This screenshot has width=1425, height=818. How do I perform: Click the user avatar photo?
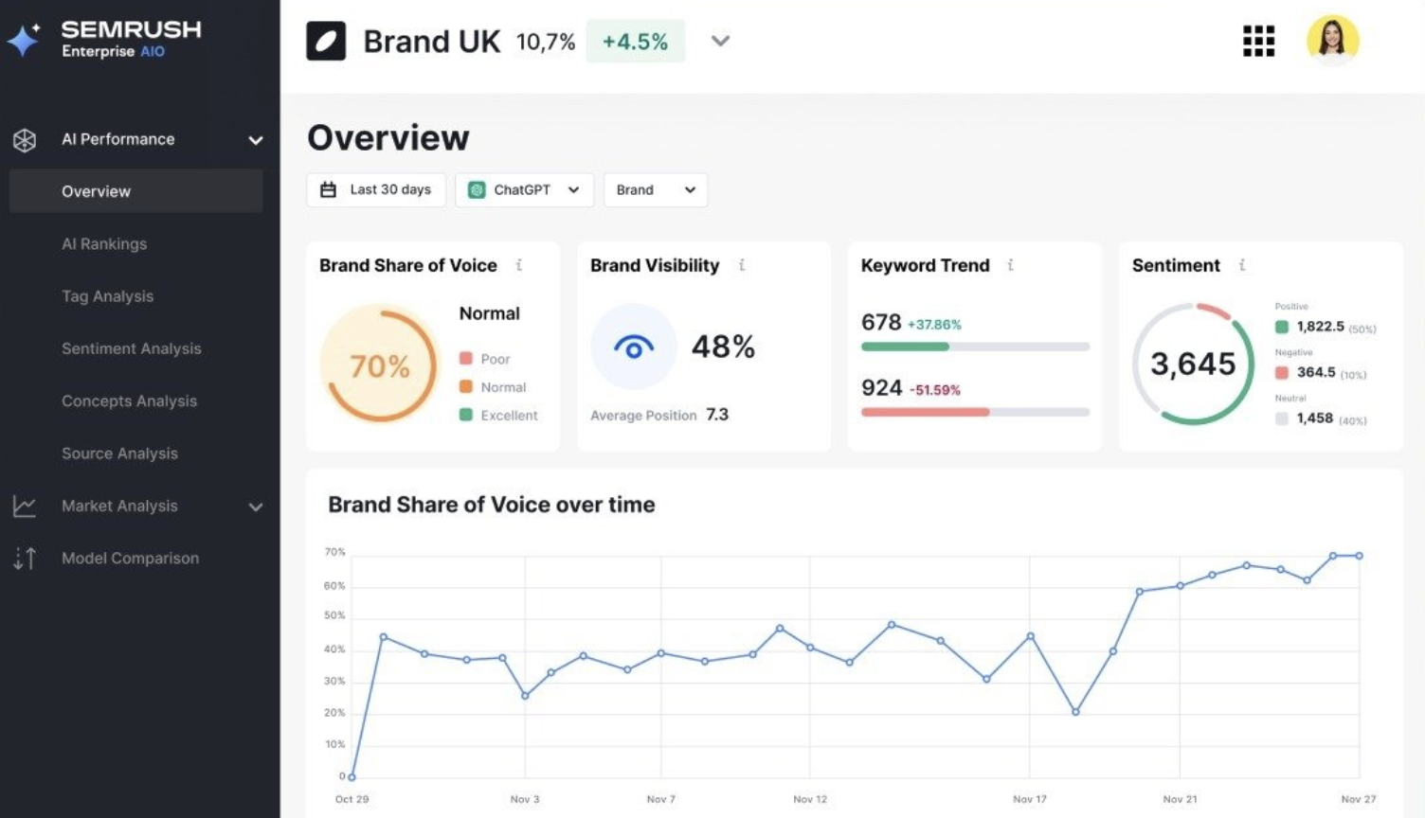click(1333, 41)
